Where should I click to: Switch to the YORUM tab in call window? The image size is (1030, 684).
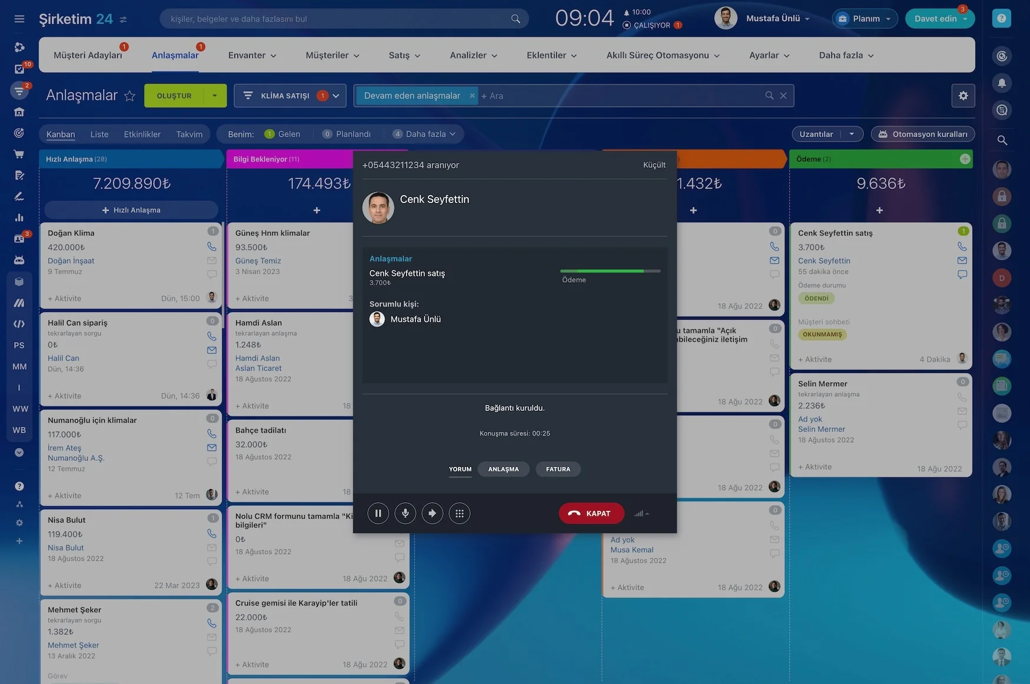[x=460, y=469]
